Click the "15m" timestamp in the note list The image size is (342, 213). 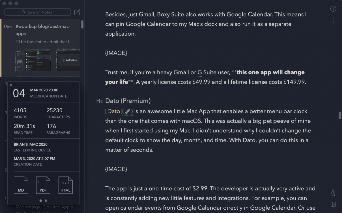click(7, 27)
